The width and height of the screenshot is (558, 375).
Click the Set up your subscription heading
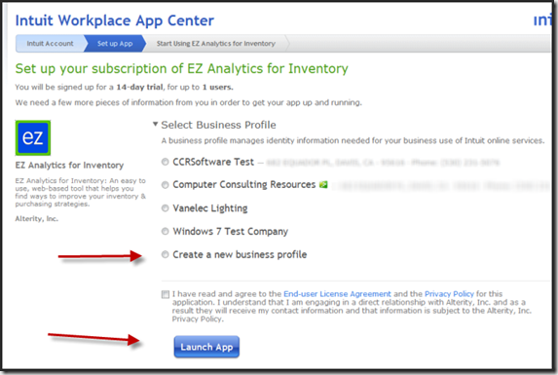coord(181,68)
